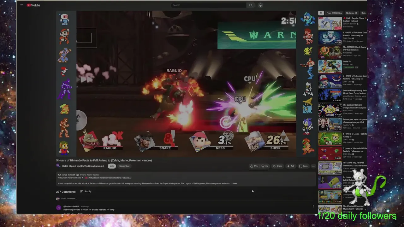The width and height of the screenshot is (404, 227).
Task: Share this video
Action: coord(277,166)
